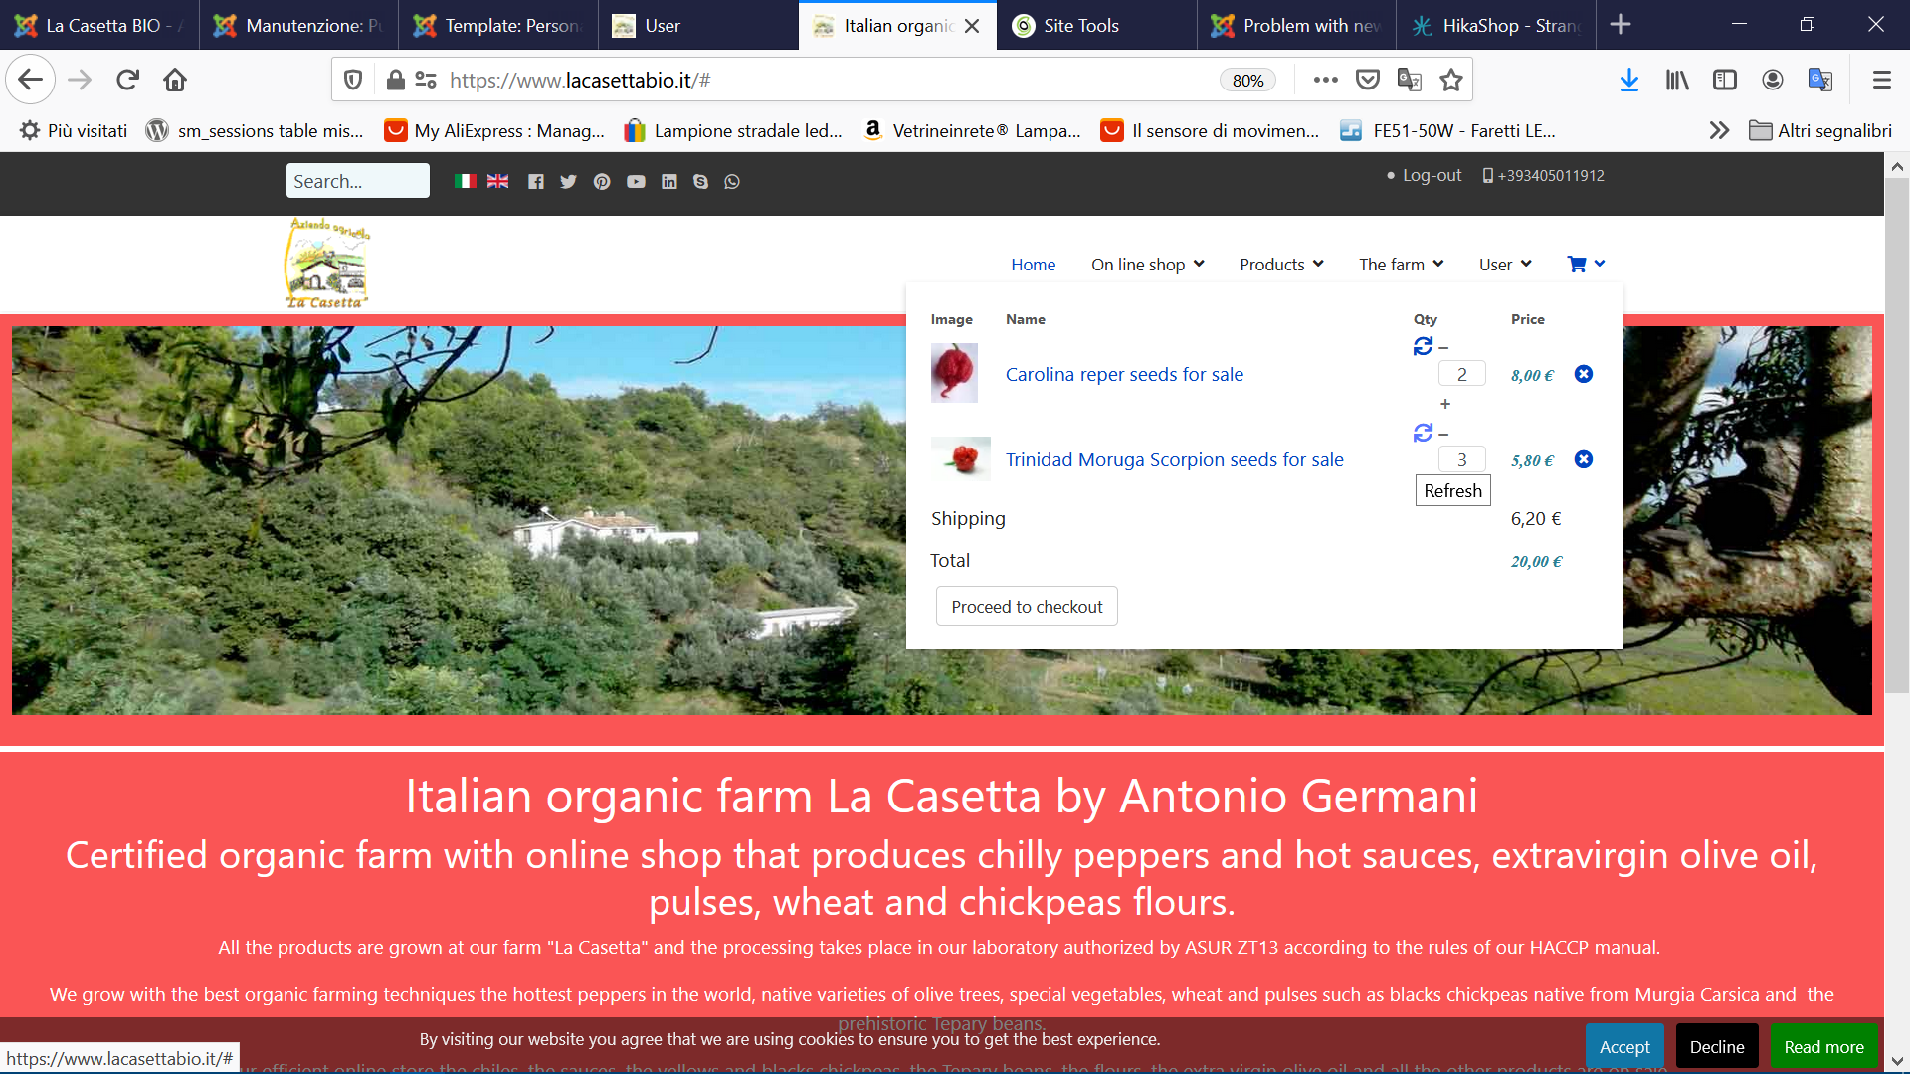Expand the On line shop menu
This screenshot has height=1074, width=1910.
(1147, 265)
